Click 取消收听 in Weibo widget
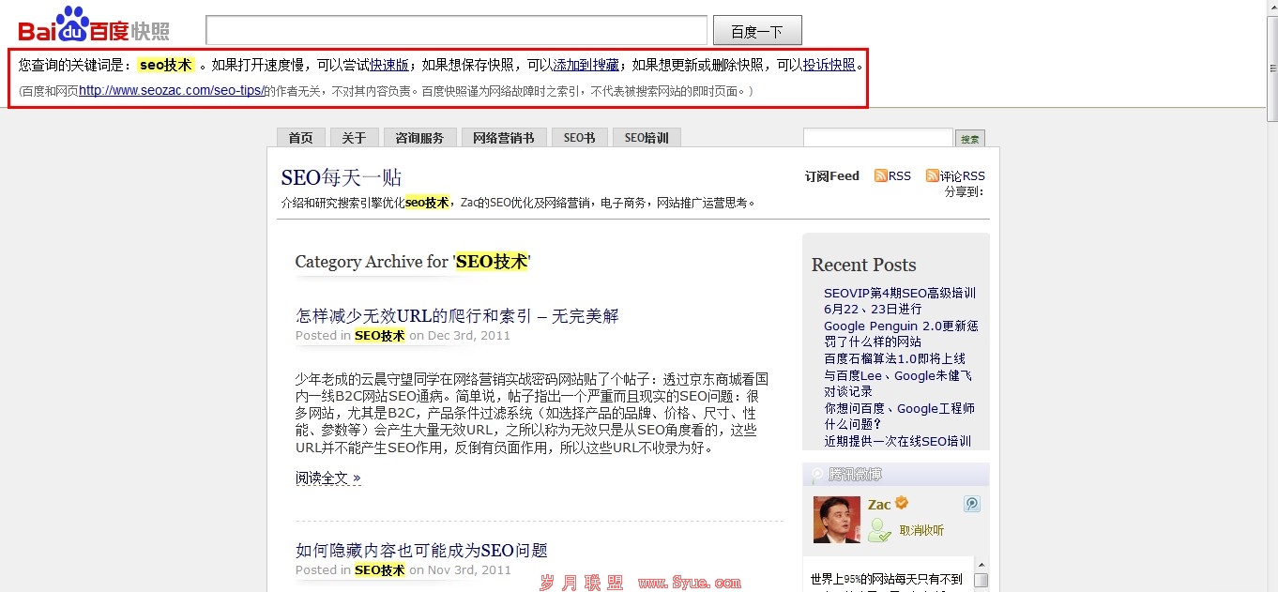The height and width of the screenshot is (592, 1278). pyautogui.click(x=921, y=530)
